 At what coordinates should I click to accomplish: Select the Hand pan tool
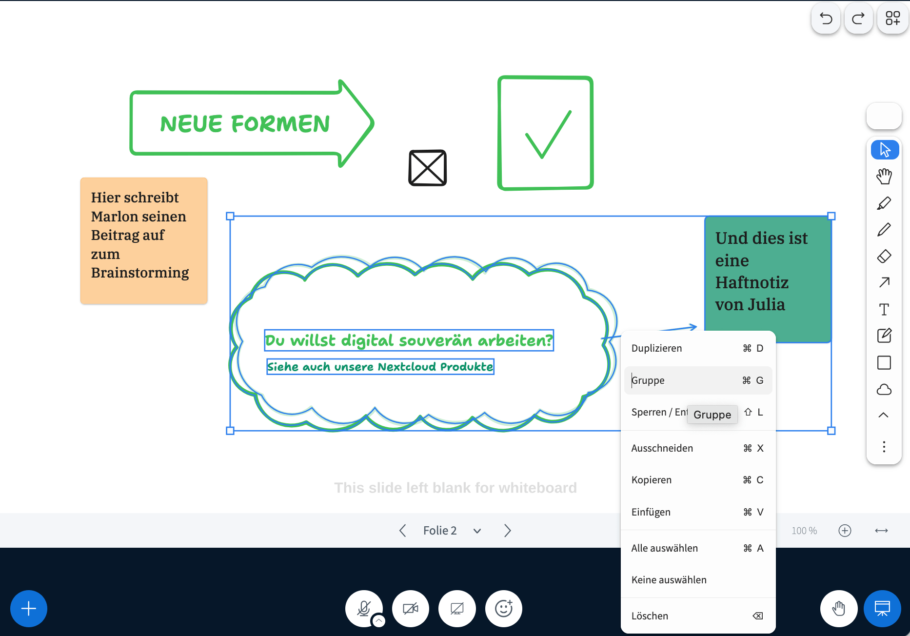(884, 177)
